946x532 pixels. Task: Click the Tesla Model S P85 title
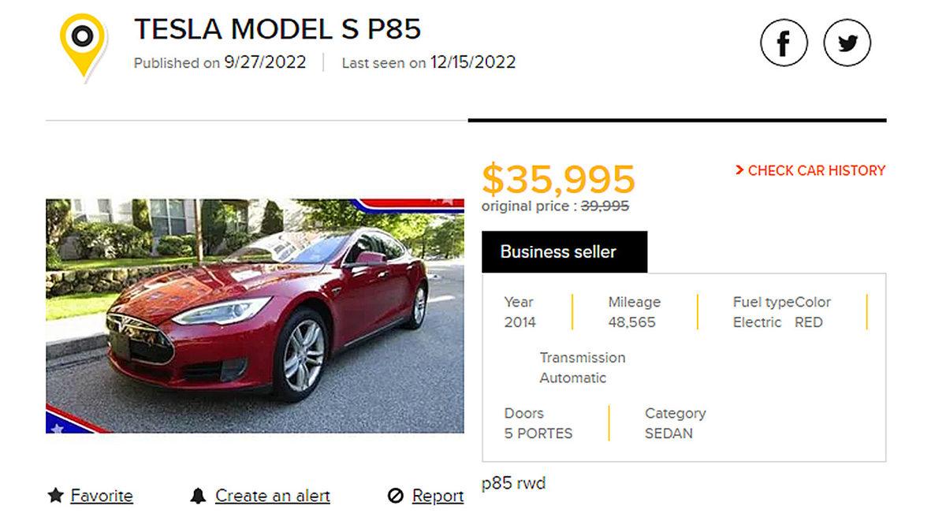(x=277, y=30)
